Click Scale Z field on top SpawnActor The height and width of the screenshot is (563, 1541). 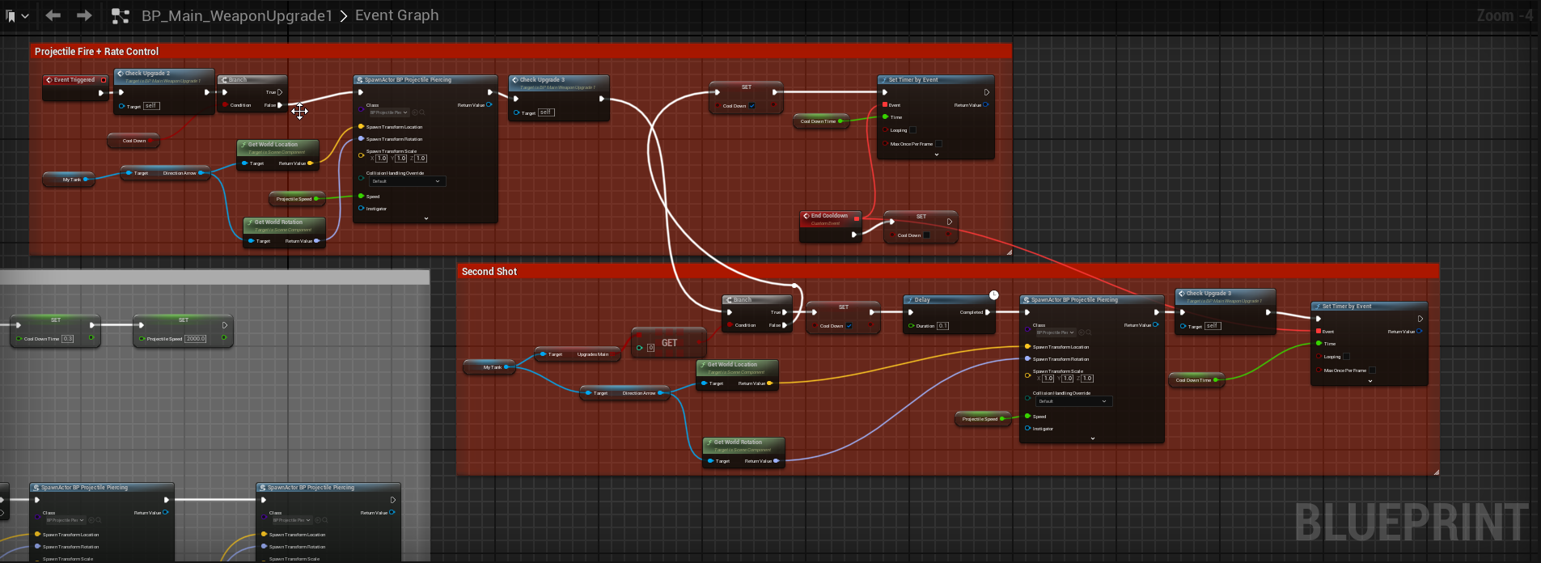[x=421, y=159]
